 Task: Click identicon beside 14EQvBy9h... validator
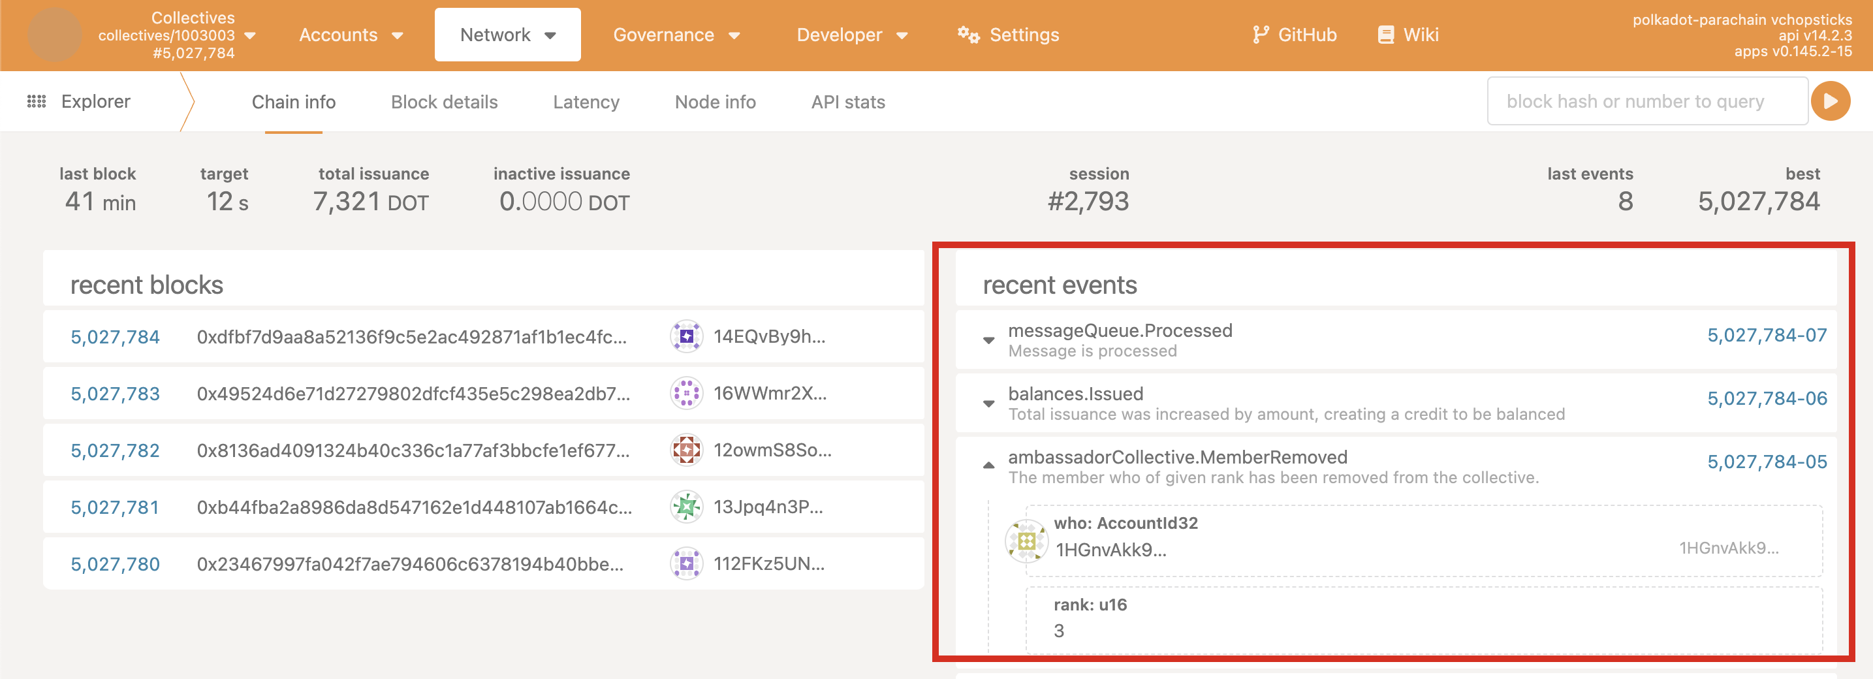click(685, 337)
